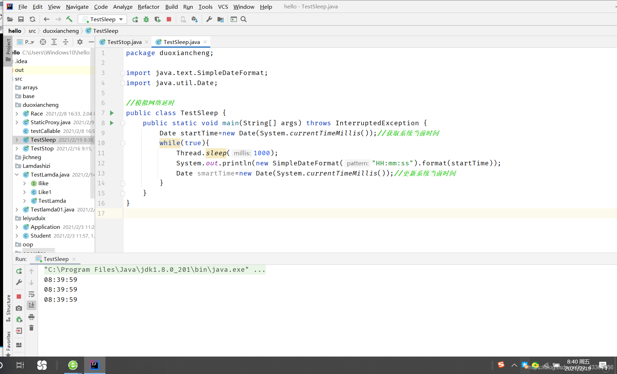
Task: Click green browser icon in taskbar
Action: tap(73, 365)
